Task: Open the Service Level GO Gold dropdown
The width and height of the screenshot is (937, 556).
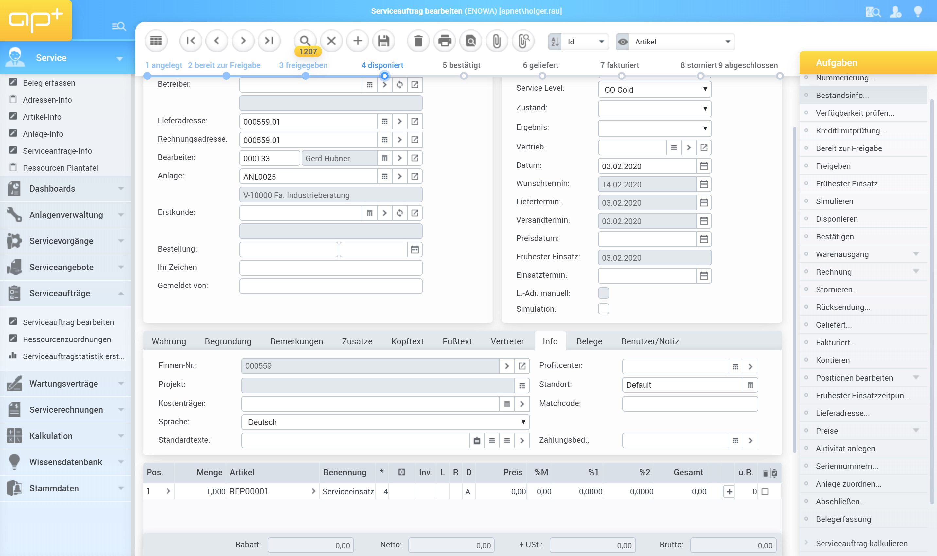Action: (x=654, y=90)
